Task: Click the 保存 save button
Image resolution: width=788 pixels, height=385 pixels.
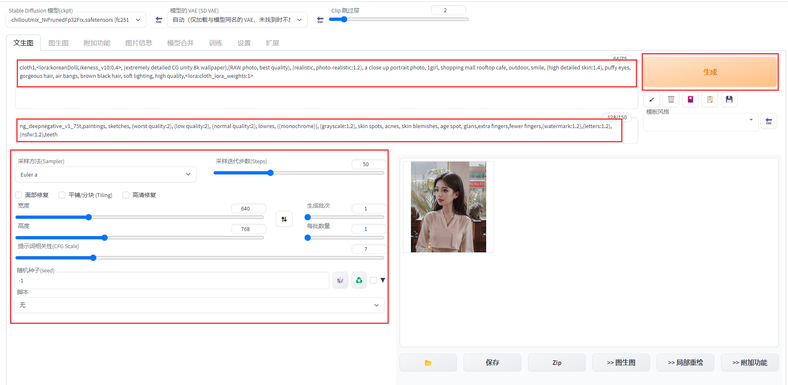Action: tap(492, 363)
